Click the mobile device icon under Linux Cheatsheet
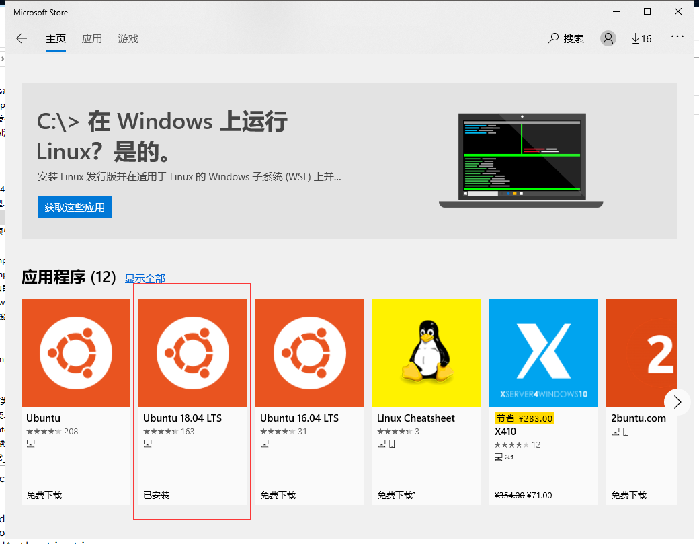The height and width of the screenshot is (544, 699). 392,444
